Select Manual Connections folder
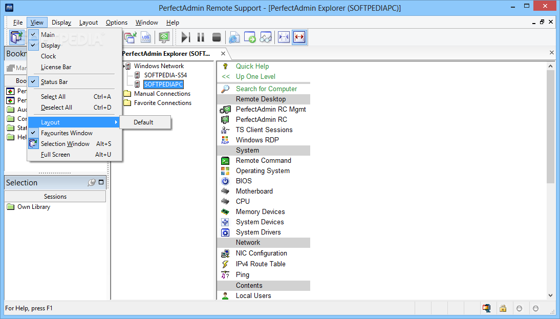This screenshot has width=560, height=319. [162, 94]
